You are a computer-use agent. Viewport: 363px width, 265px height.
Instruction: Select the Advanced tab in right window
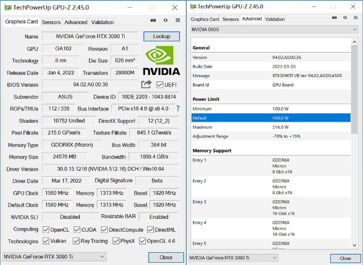(252, 19)
